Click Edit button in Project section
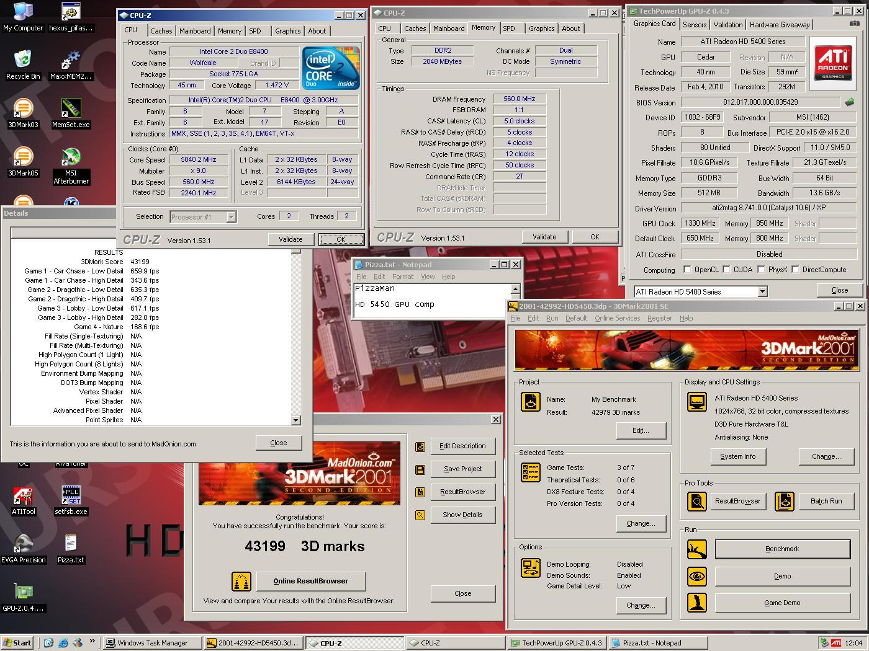Image resolution: width=869 pixels, height=651 pixels. click(x=641, y=430)
